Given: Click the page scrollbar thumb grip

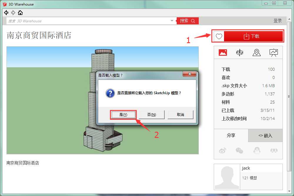Looking at the screenshot, I should coord(289,97).
